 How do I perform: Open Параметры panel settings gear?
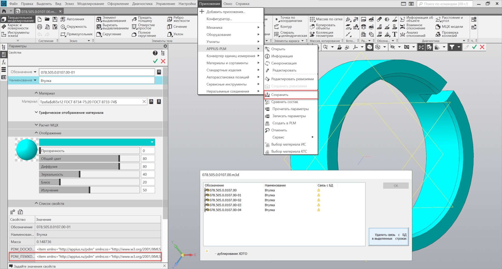pyautogui.click(x=165, y=46)
